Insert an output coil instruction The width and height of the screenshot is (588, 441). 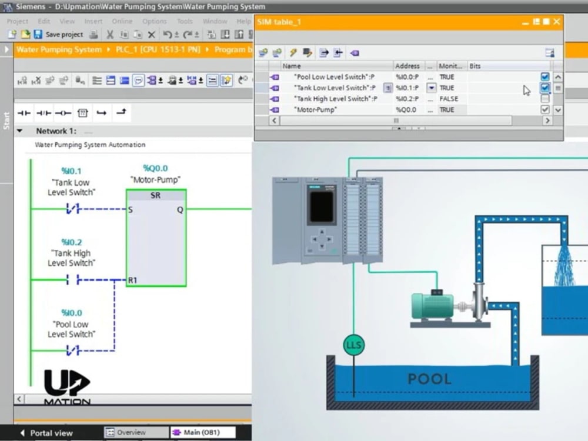coord(63,113)
